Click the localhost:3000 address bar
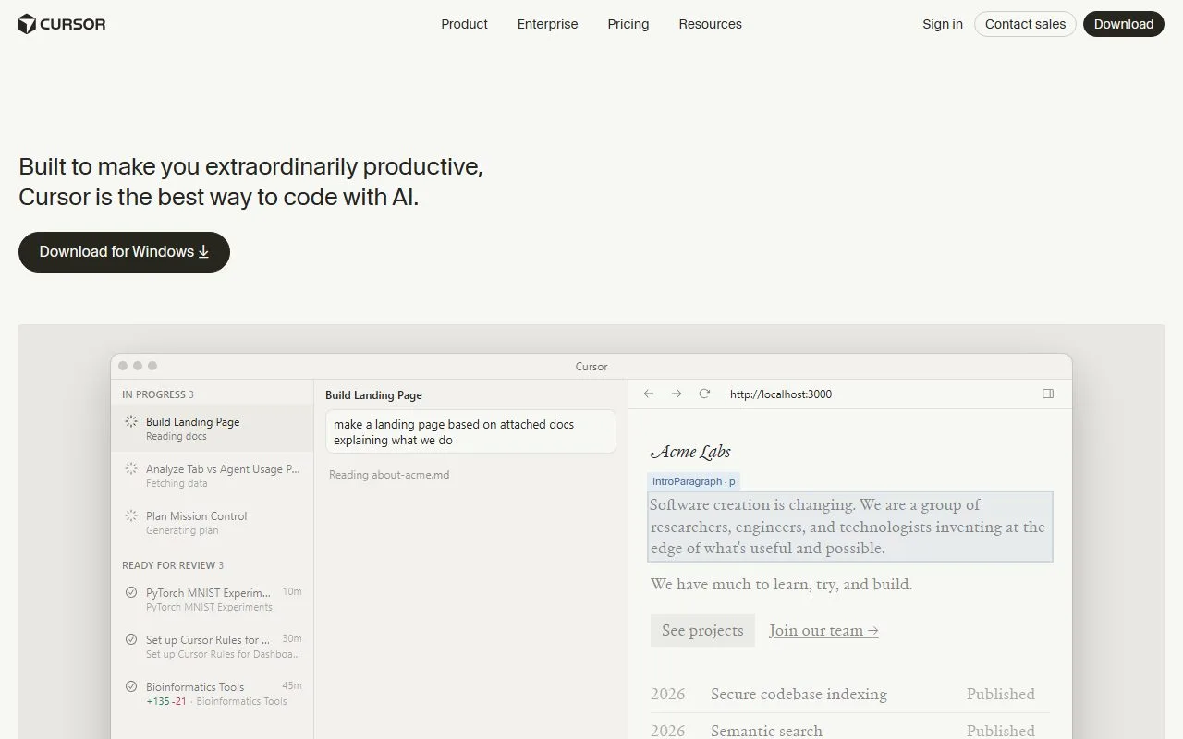 [x=781, y=394]
